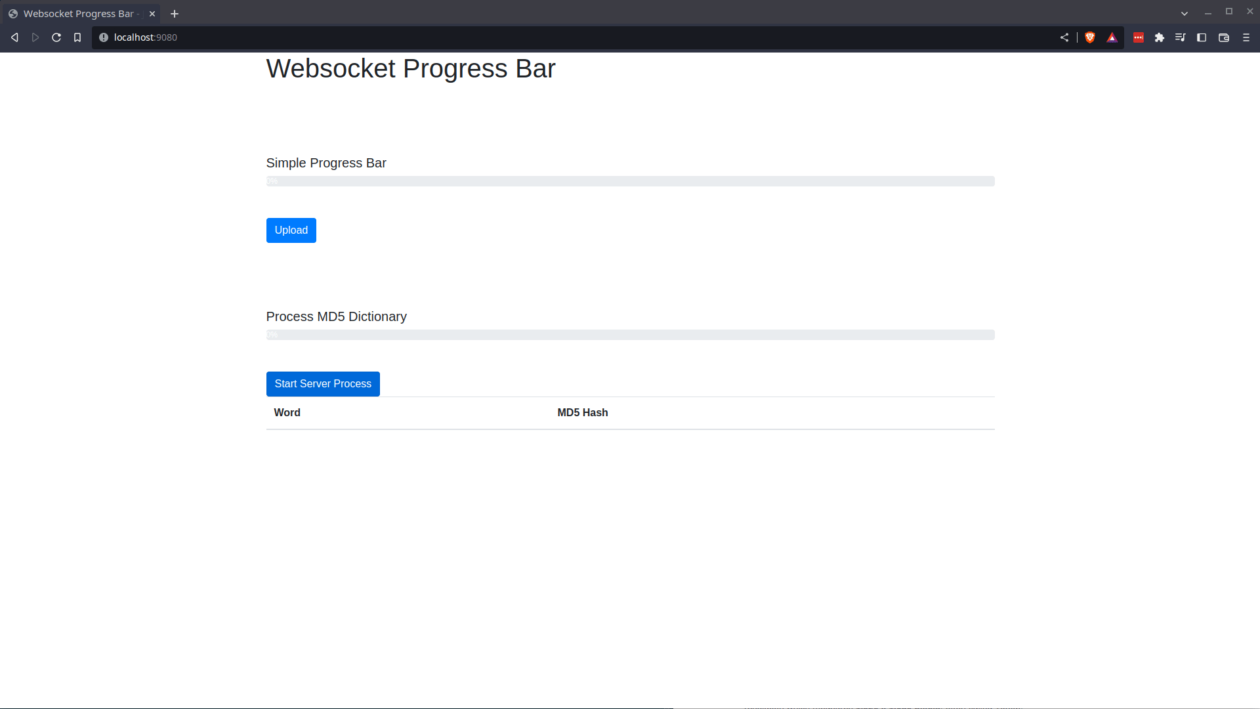Click the Start Server Process button
1260x709 pixels.
tap(323, 383)
